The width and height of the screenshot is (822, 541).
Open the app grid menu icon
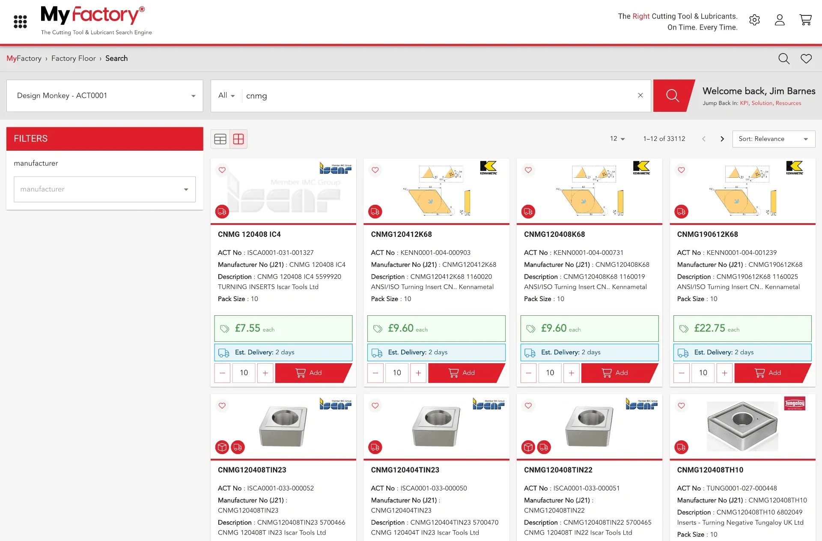(x=20, y=21)
